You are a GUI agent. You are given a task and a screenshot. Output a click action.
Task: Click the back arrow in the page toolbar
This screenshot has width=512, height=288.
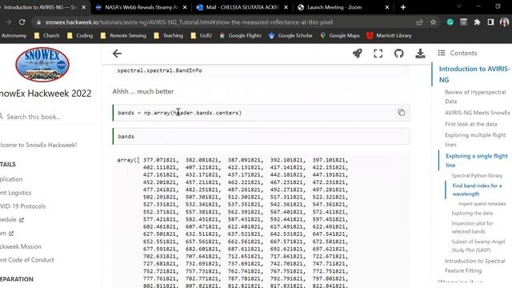(x=117, y=54)
